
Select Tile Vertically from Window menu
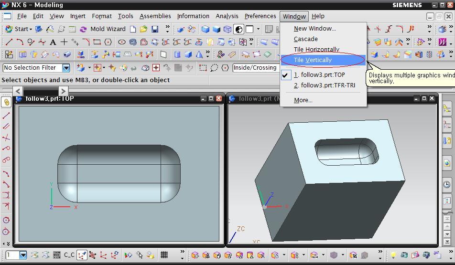(313, 60)
